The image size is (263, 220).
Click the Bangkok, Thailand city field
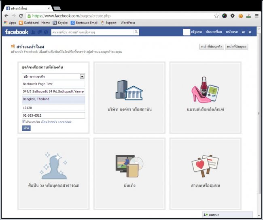click(53, 99)
